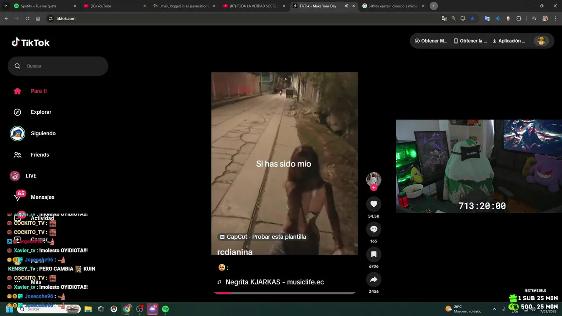Open the browser home page

click(x=38, y=18)
